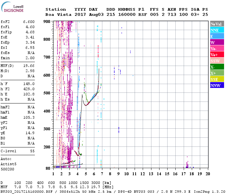Click the Aug03 date in header
226x194 pixels.
96,15
